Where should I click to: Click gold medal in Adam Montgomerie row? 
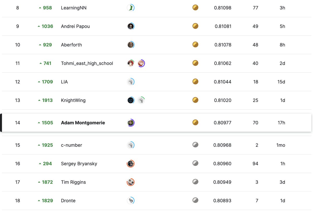195,122
